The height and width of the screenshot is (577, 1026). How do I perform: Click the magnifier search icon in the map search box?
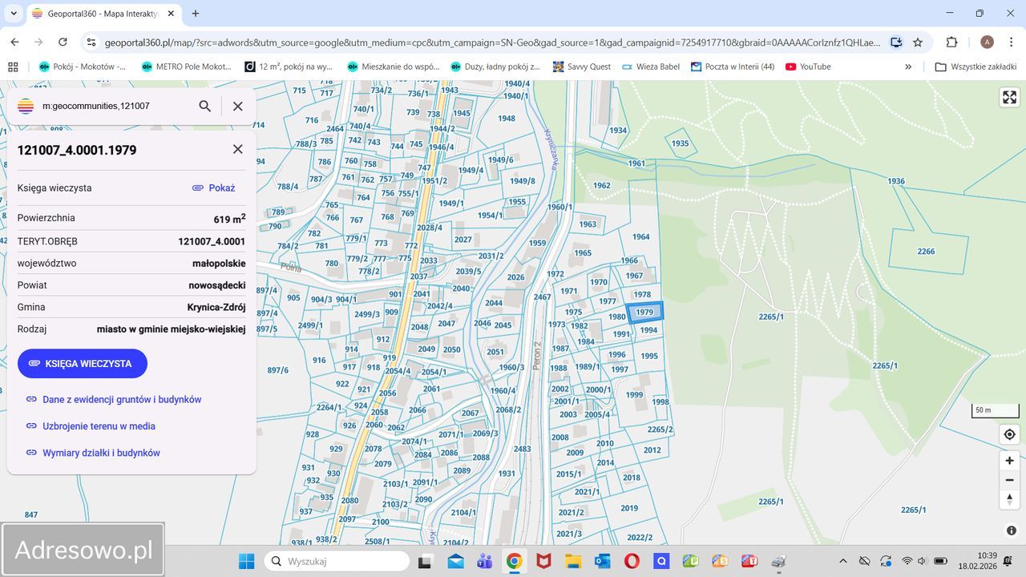205,106
